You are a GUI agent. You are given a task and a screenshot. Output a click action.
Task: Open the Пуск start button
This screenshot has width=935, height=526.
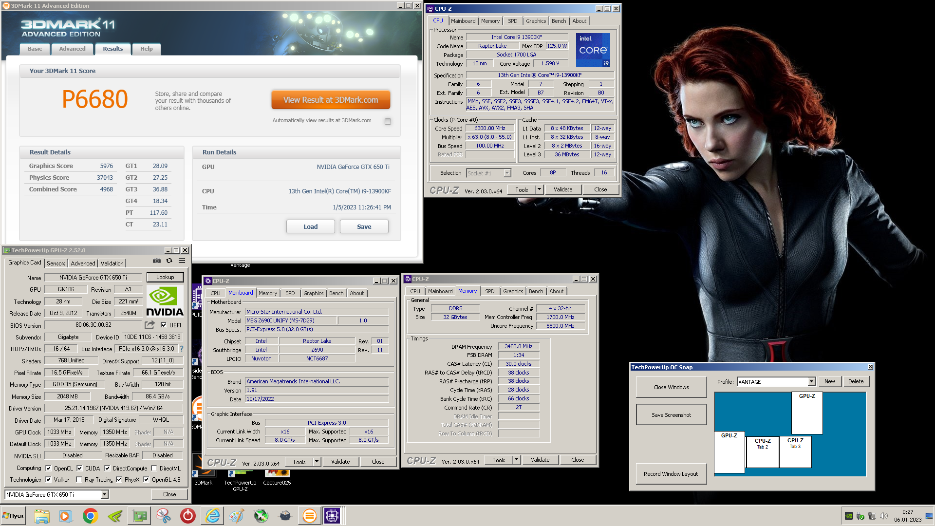pos(14,516)
